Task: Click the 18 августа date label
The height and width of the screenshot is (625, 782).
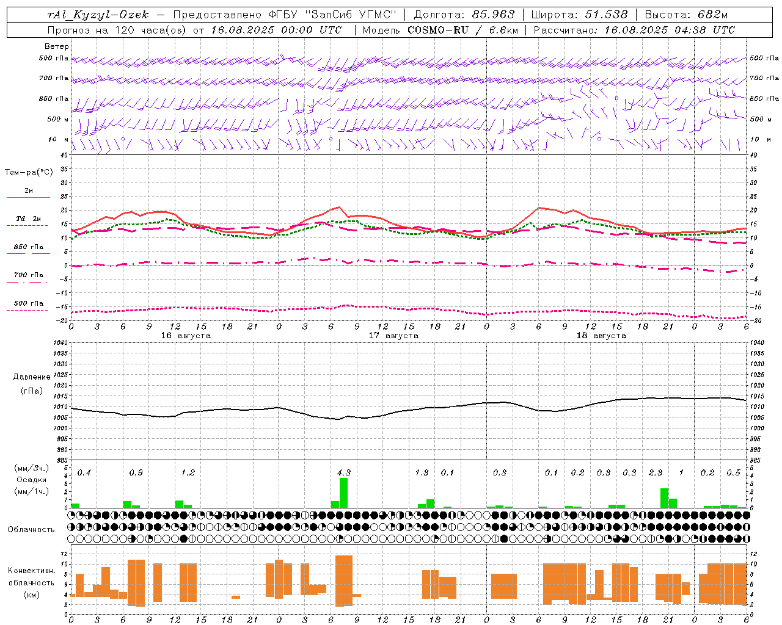Action: 601,336
